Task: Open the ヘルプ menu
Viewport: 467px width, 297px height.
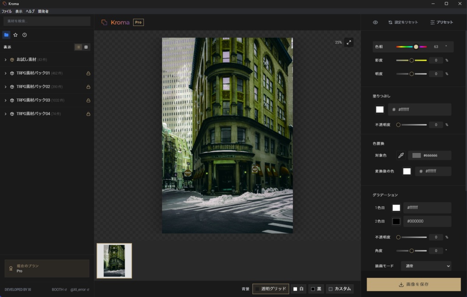Action: click(30, 11)
